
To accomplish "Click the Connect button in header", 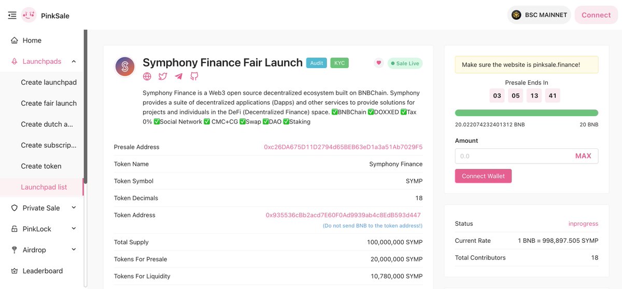I will click(596, 15).
